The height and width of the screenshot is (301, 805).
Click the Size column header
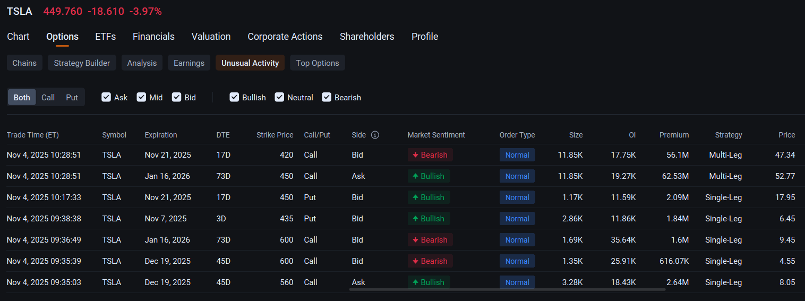[x=576, y=135]
